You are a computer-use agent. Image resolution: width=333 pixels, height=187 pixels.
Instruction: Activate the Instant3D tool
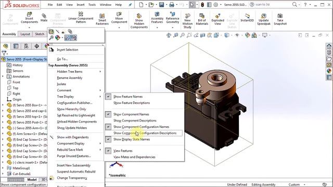[x=247, y=18]
